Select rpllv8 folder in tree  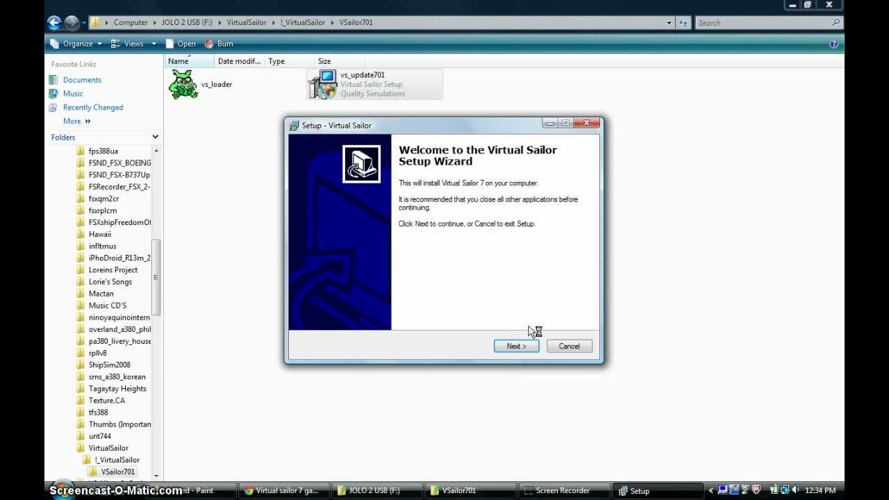point(98,353)
